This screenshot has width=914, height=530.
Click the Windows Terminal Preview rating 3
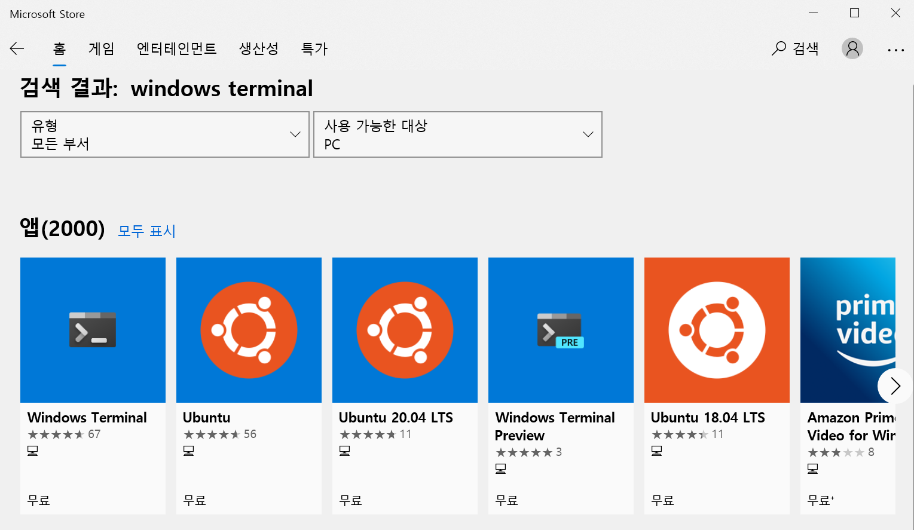click(528, 452)
